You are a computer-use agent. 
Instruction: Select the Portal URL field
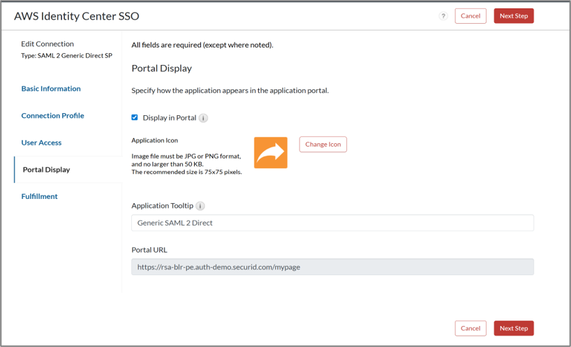[332, 267]
